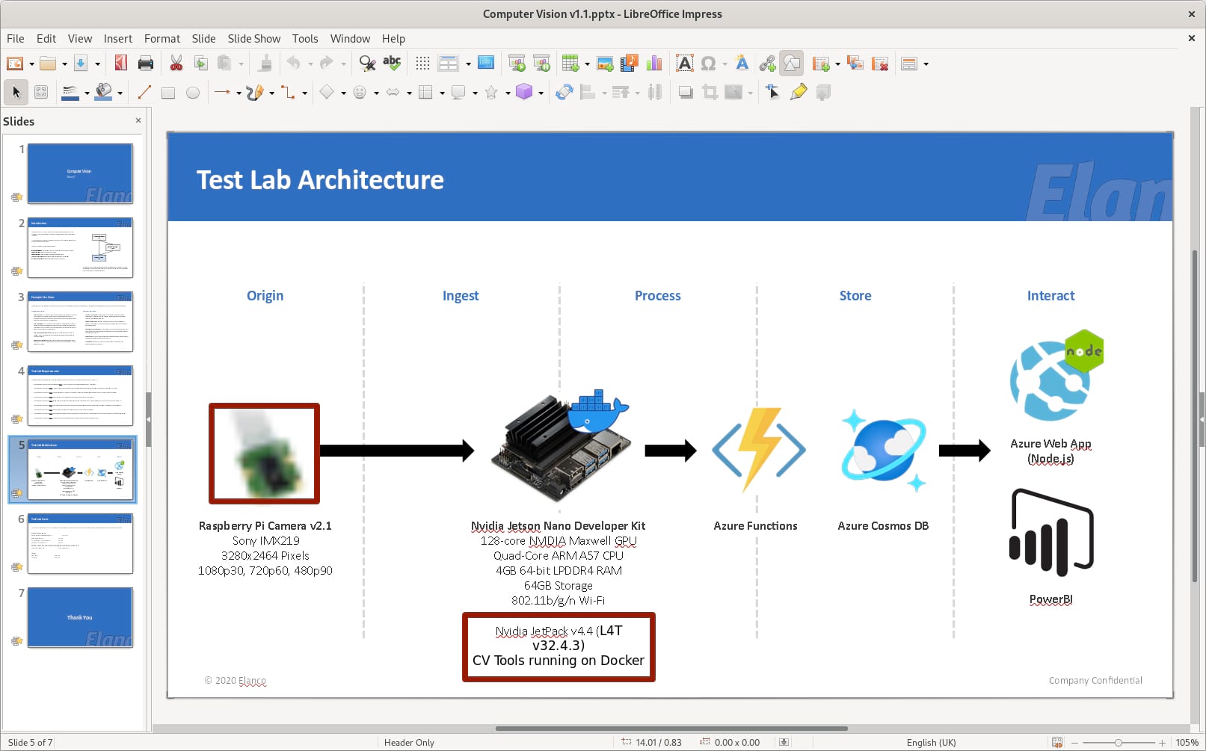Click the horizontal scrollbar below slide
This screenshot has height=751, width=1206.
pos(671,728)
